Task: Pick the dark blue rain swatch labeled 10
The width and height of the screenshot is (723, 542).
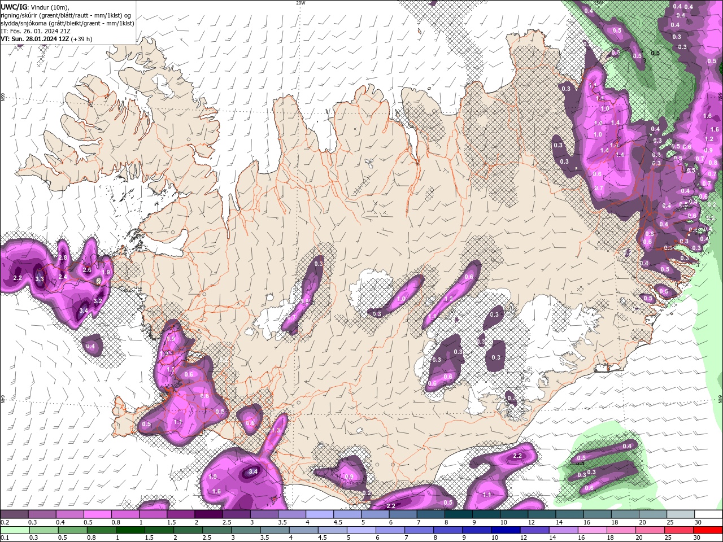Action: click(504, 530)
